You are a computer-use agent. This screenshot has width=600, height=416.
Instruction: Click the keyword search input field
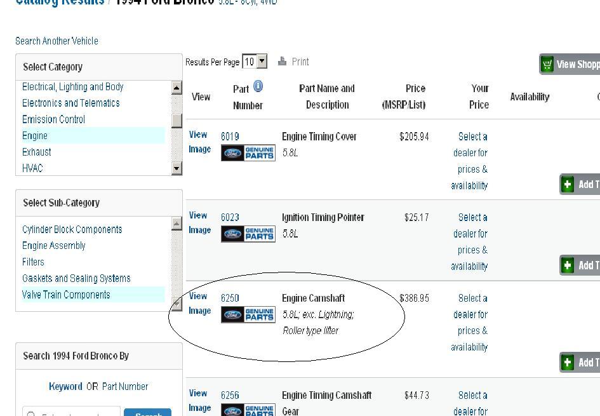72,413
